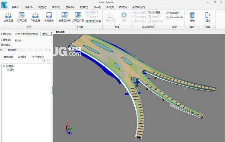Screen dimensions: 225x142
Task: Click the plus expand-all button above the tree
Action: click(x=44, y=61)
